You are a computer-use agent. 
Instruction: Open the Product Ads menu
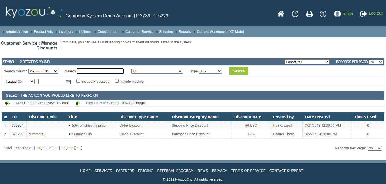(x=43, y=32)
